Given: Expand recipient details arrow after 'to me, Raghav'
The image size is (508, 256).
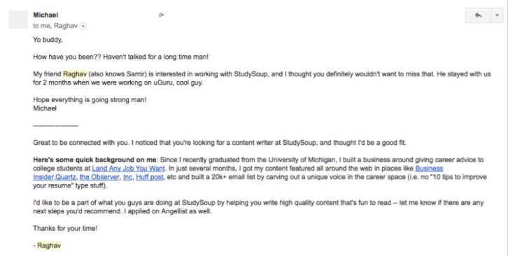Looking at the screenshot, I should (83, 27).
